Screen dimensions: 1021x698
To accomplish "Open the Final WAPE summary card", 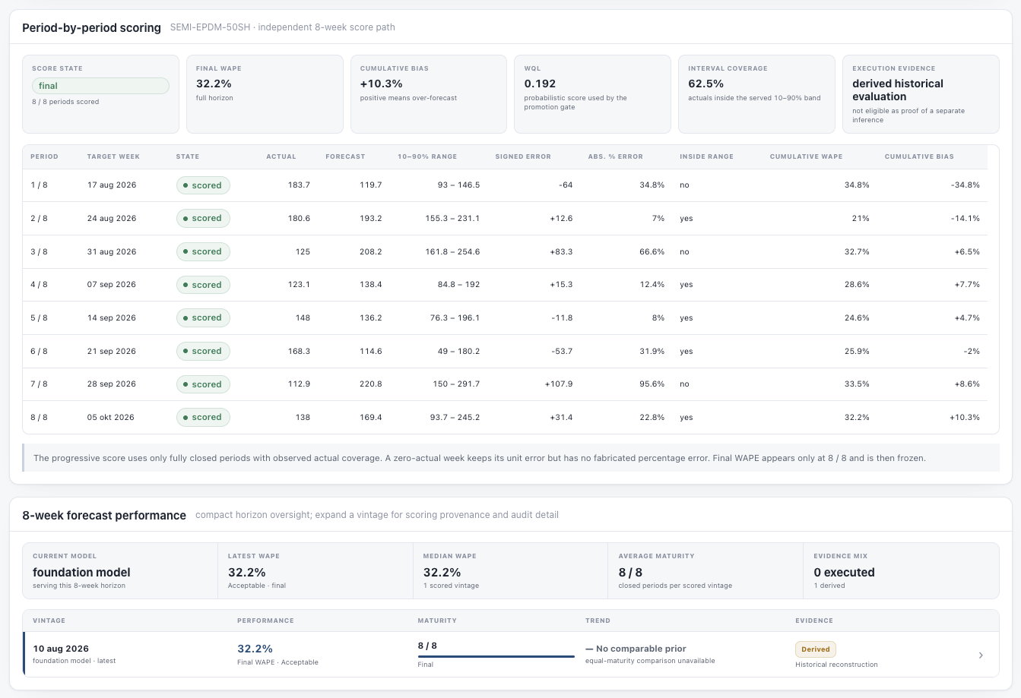I will pyautogui.click(x=265, y=94).
